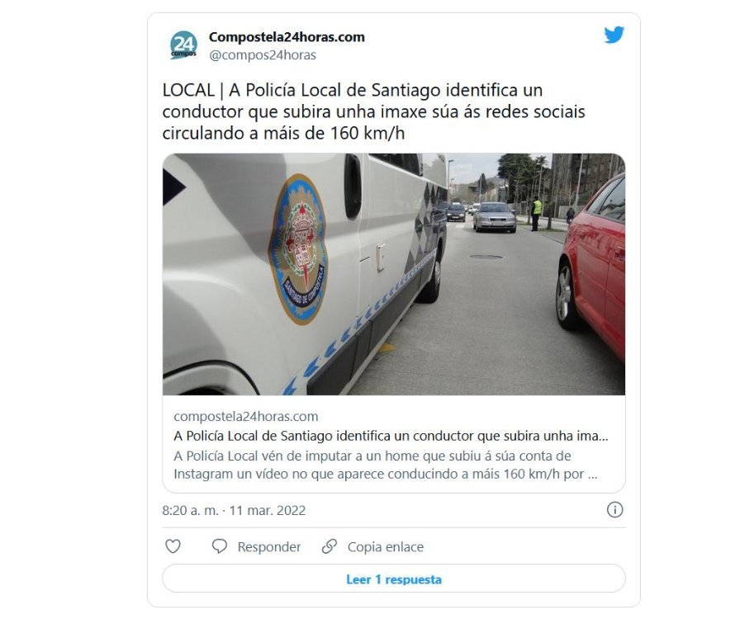Click the tweet body text starting LOCAL

click(374, 111)
